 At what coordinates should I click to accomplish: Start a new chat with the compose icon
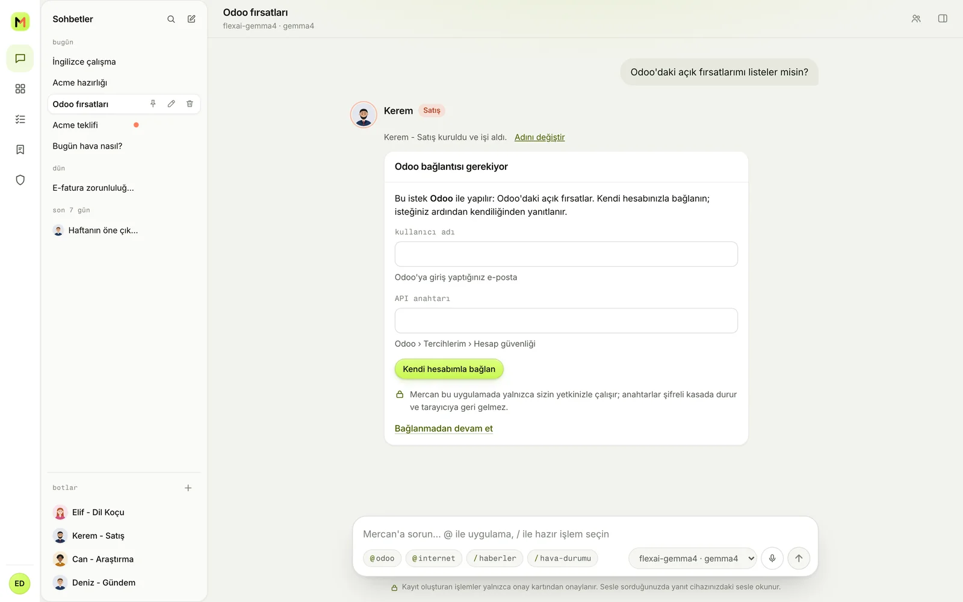tap(191, 19)
